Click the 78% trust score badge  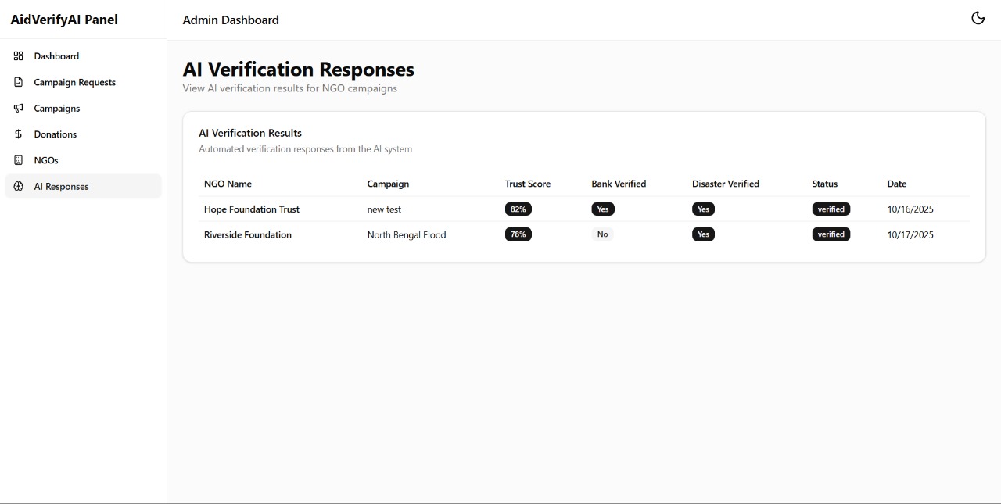point(518,234)
